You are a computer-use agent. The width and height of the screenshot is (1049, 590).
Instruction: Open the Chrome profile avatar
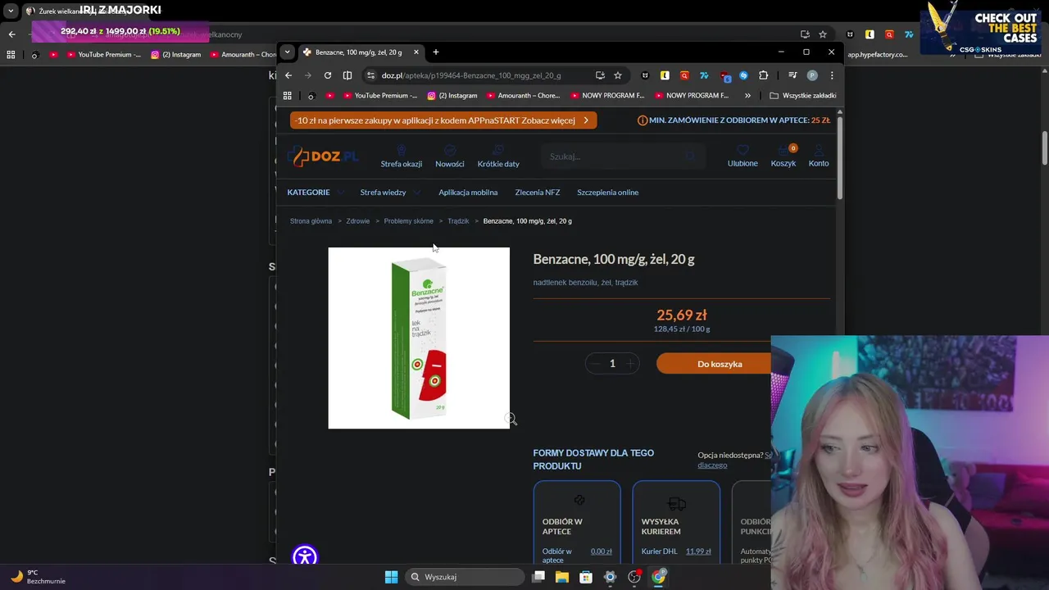click(812, 75)
